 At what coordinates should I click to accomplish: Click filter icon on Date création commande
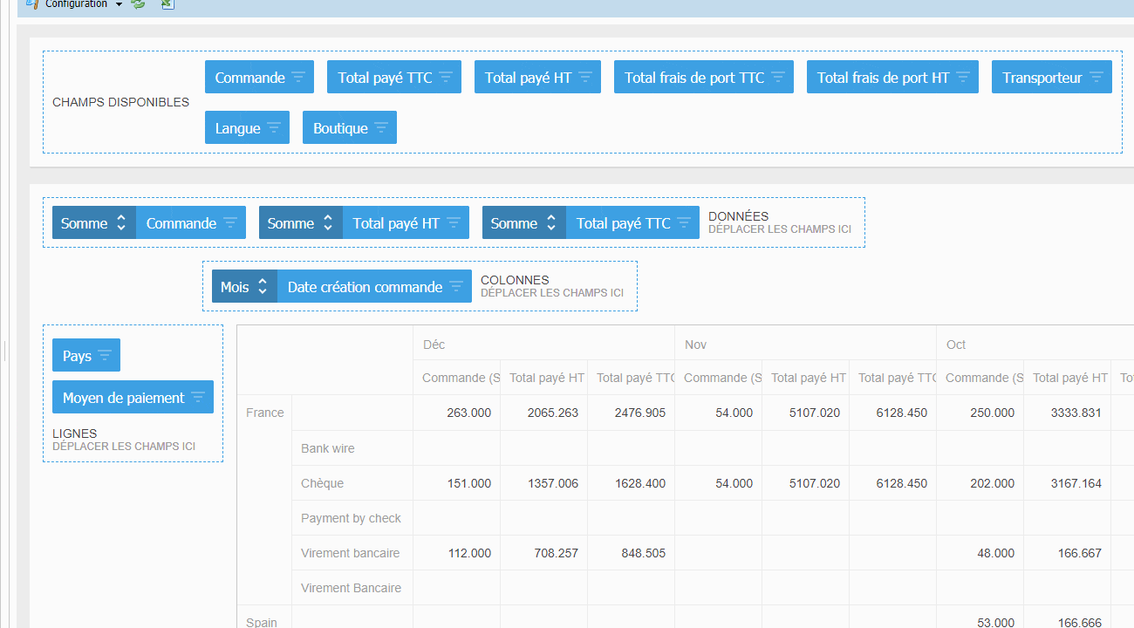(455, 287)
